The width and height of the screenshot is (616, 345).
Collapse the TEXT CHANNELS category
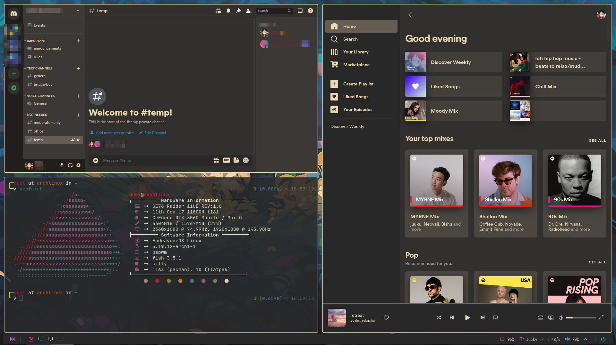click(39, 68)
